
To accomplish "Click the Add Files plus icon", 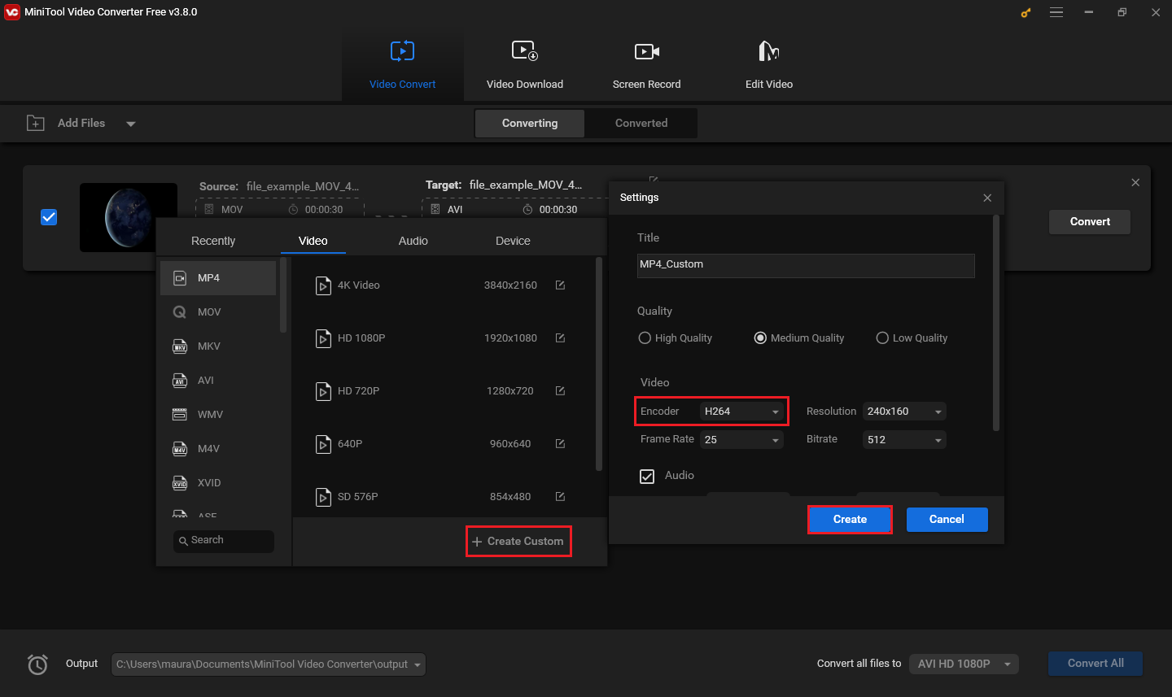I will coord(36,123).
